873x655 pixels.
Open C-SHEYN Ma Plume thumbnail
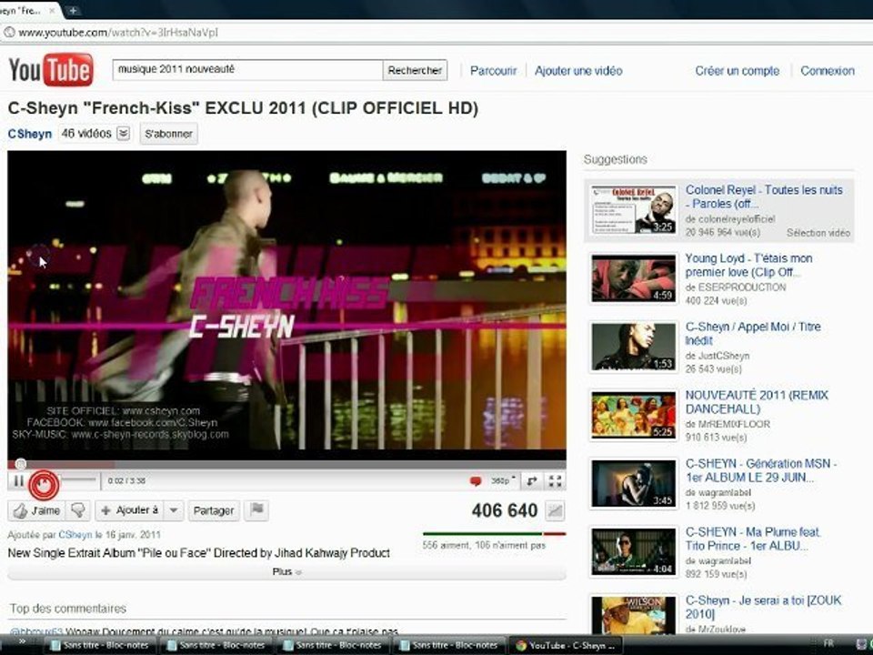634,552
